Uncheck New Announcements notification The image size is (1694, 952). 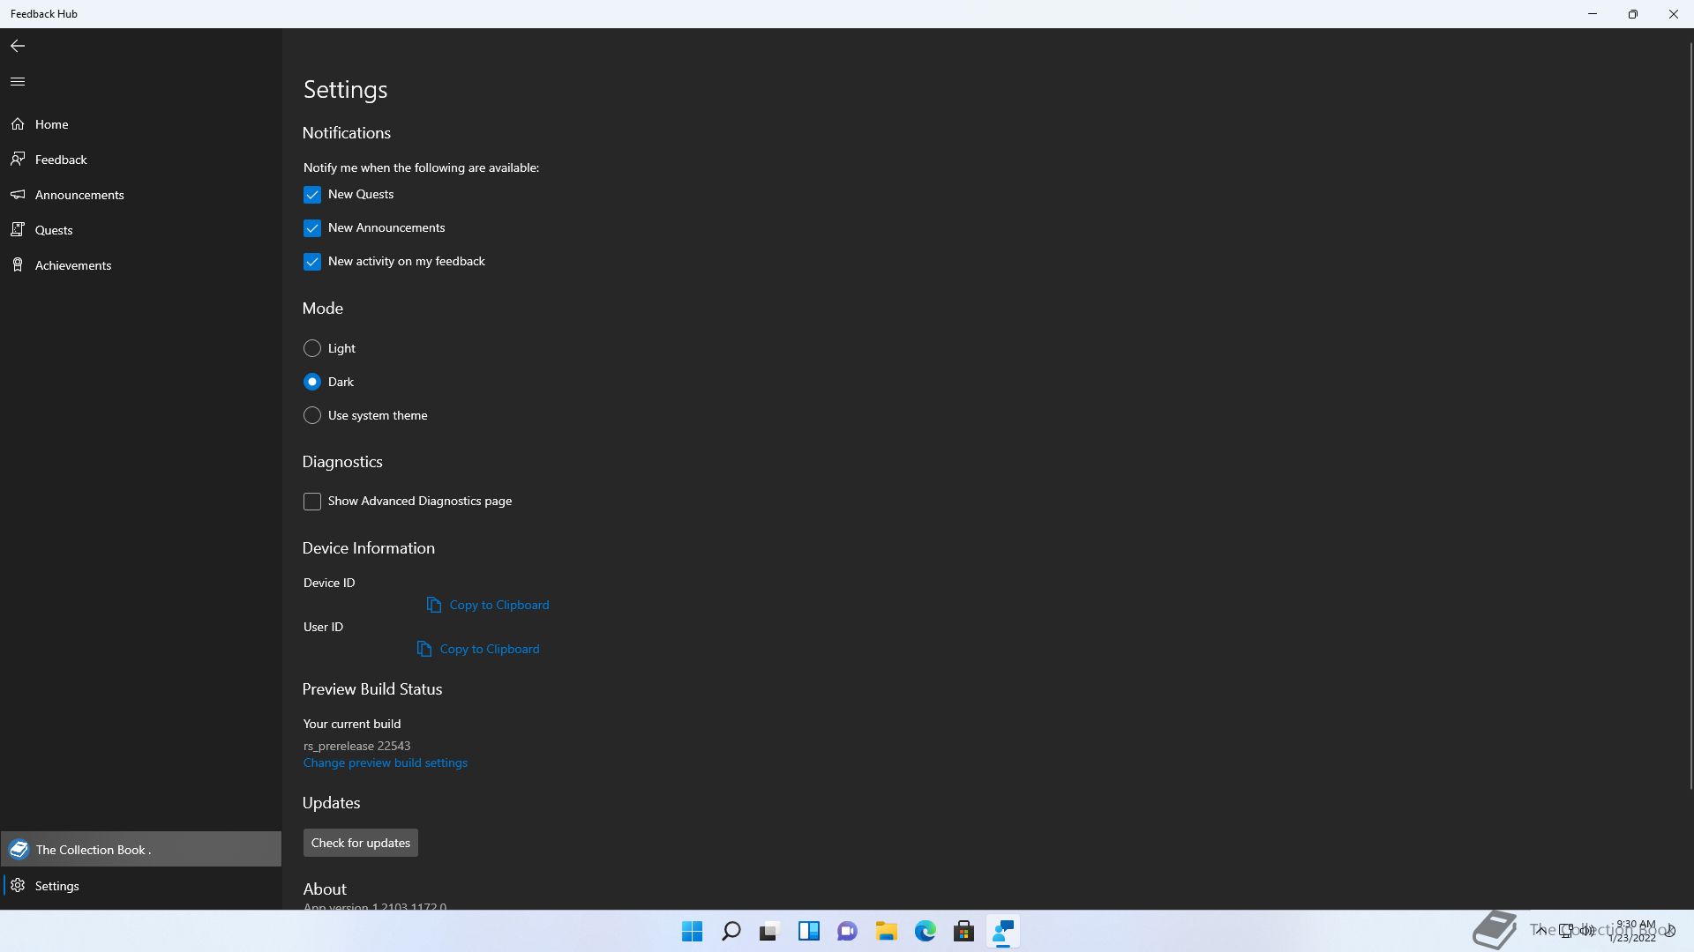pyautogui.click(x=312, y=228)
